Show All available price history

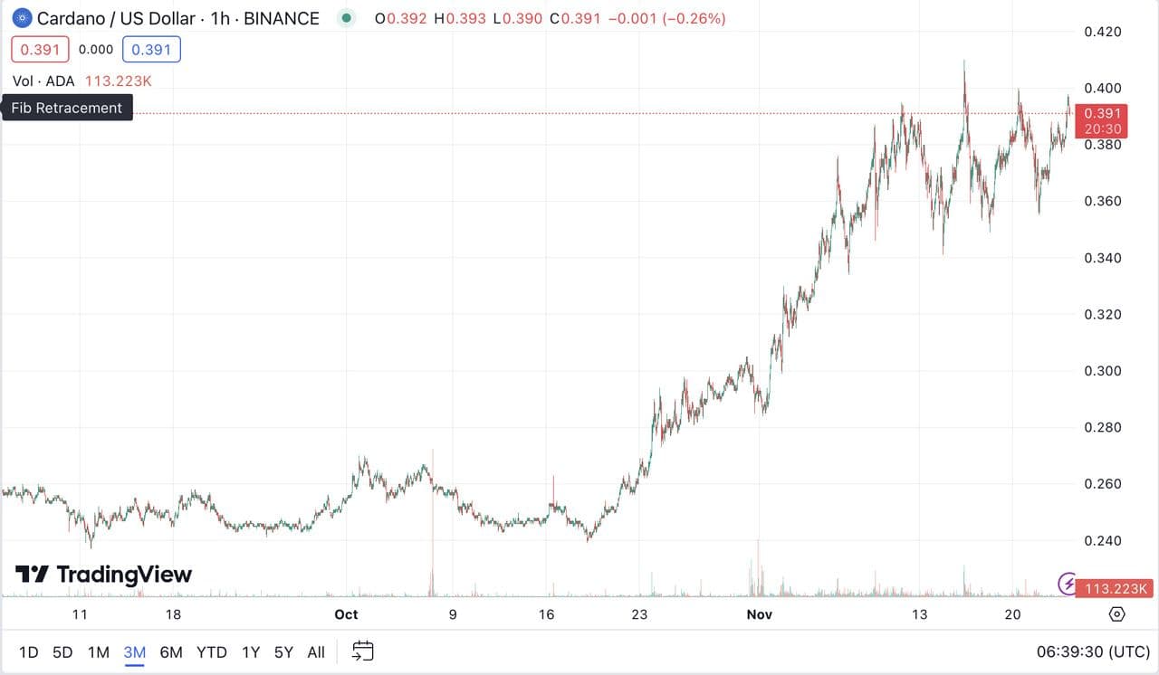[x=316, y=651]
